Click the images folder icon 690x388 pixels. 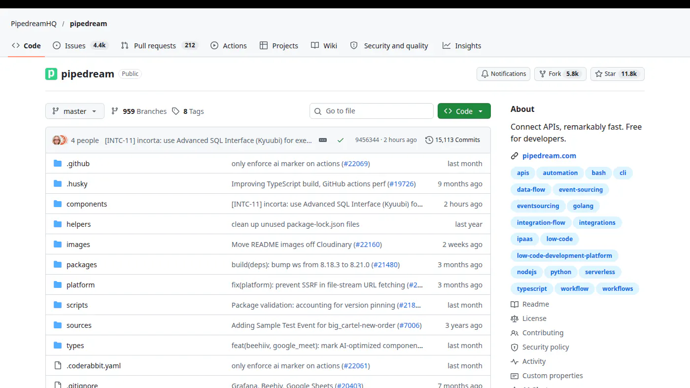(58, 245)
